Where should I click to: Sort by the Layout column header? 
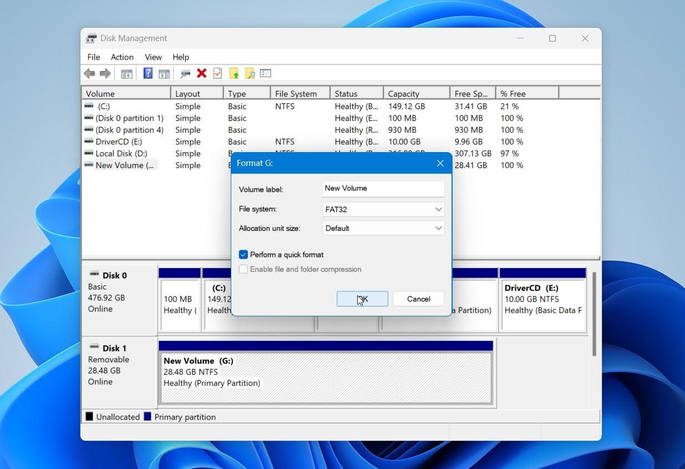pyautogui.click(x=197, y=93)
